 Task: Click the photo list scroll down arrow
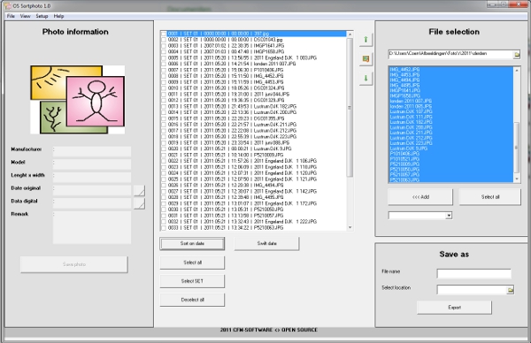(350, 228)
